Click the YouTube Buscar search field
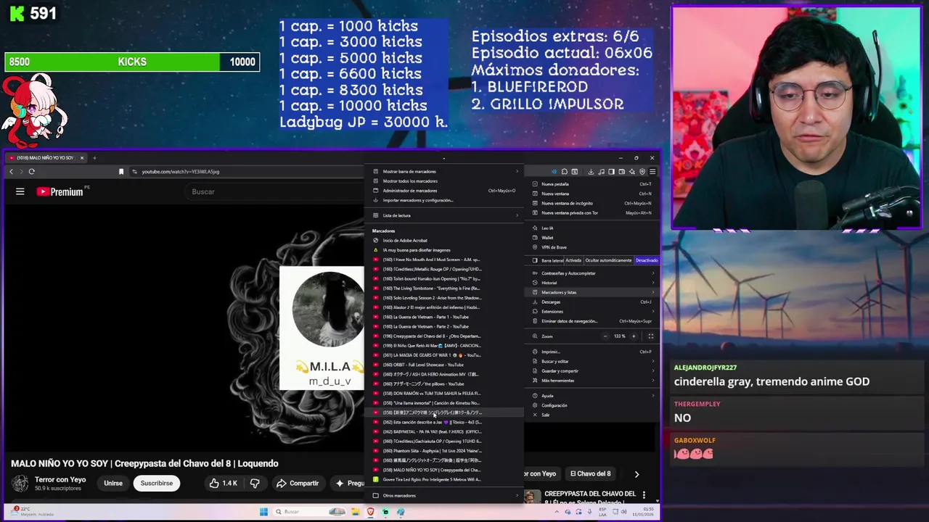The image size is (929, 522). pyautogui.click(x=276, y=192)
